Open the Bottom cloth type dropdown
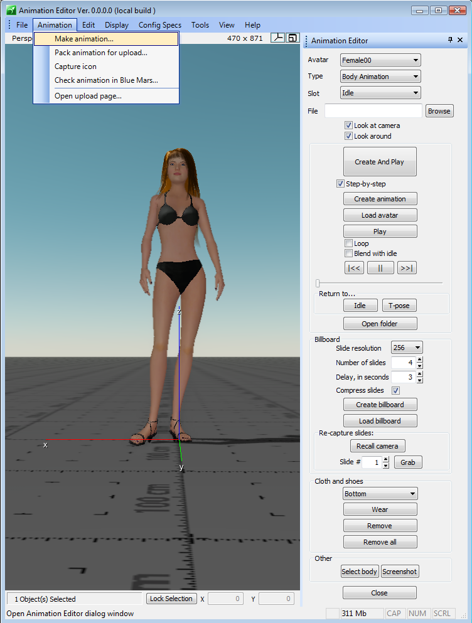 coord(380,494)
